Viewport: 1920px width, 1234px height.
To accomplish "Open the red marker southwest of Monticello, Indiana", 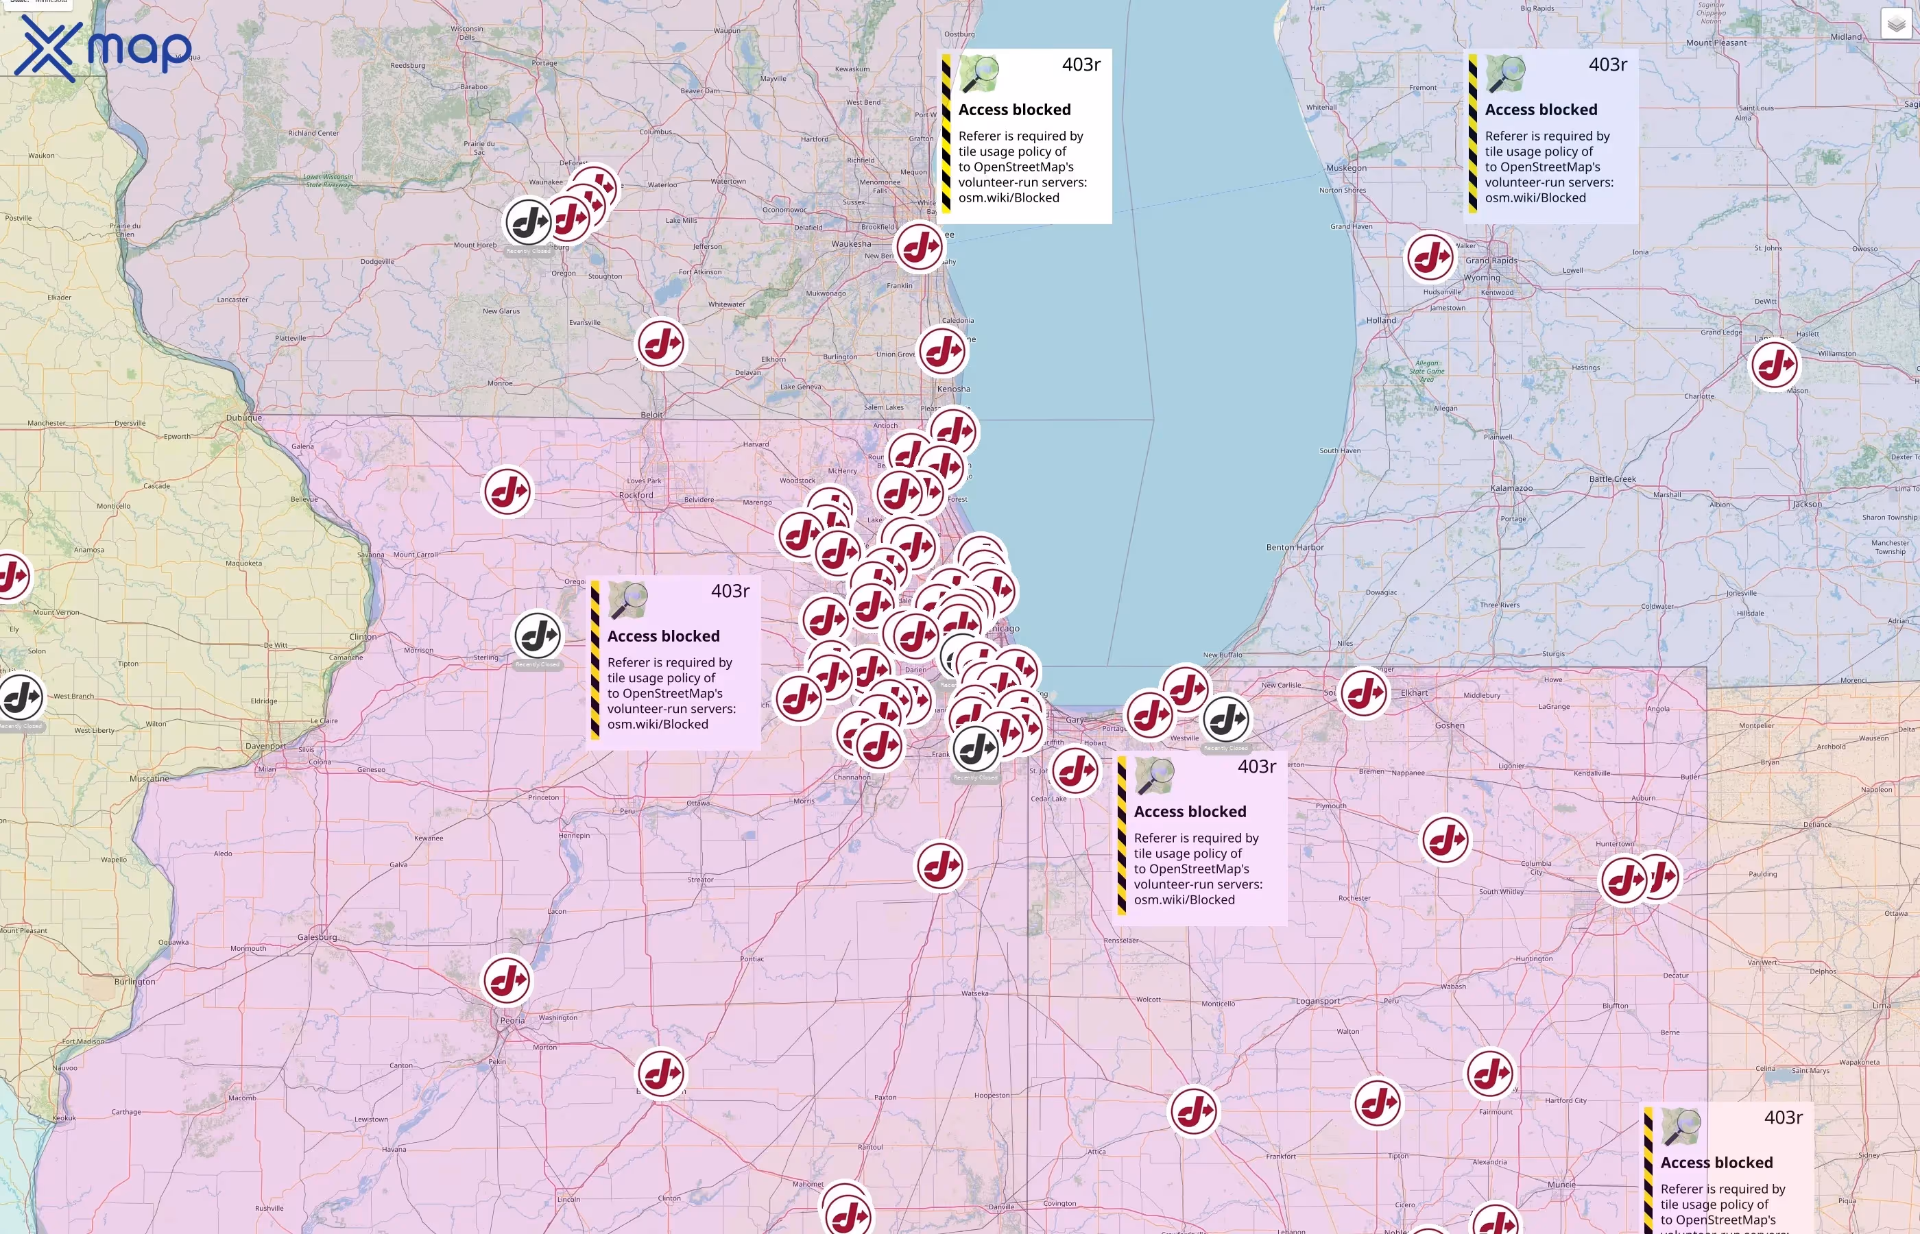I will 1195,1111.
